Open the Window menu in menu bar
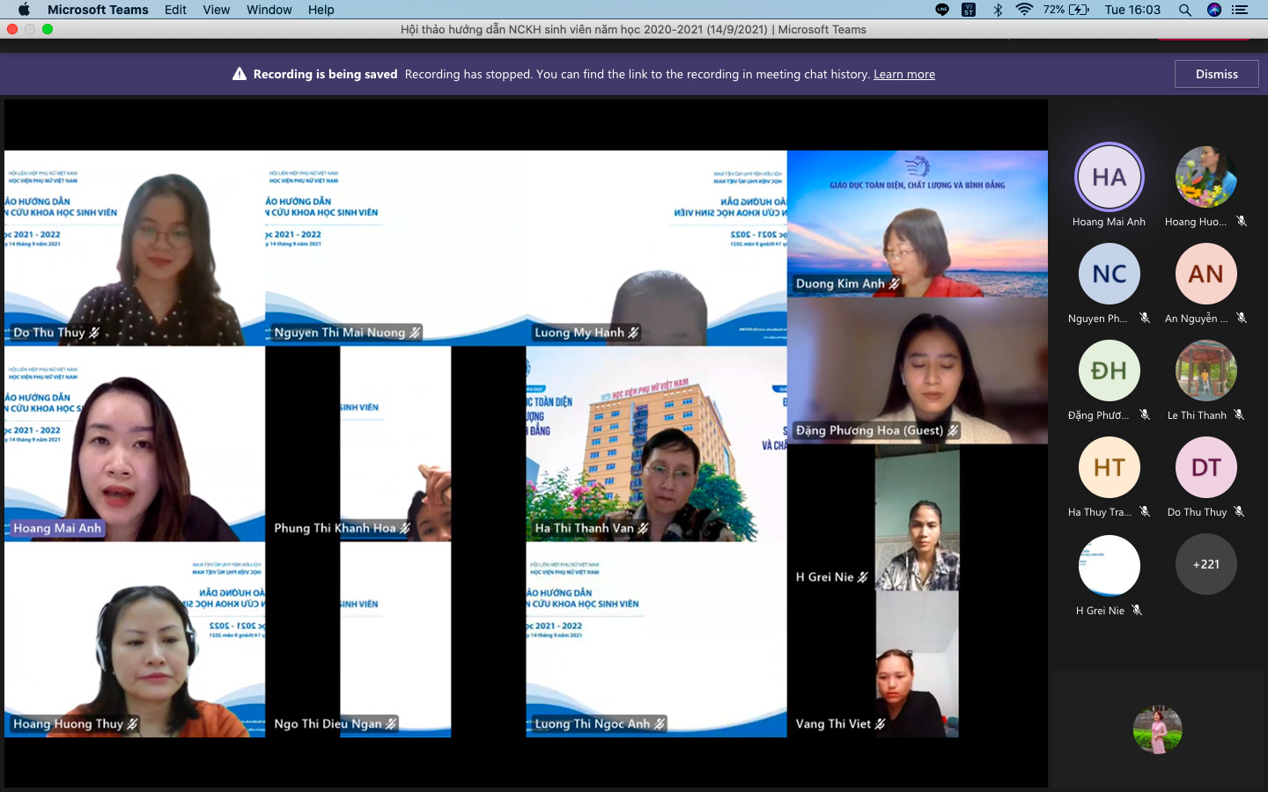Image resolution: width=1268 pixels, height=792 pixels. [269, 10]
